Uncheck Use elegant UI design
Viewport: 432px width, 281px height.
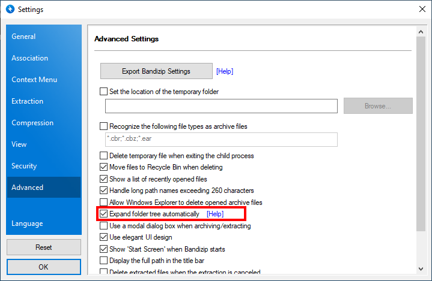pos(104,237)
